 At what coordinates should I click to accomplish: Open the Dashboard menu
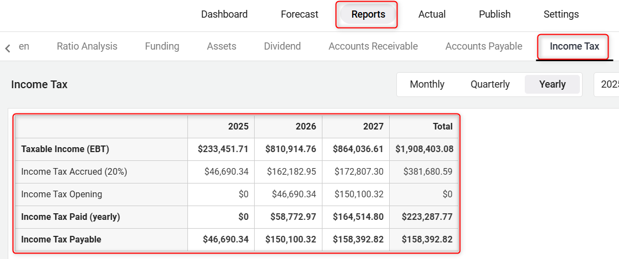click(x=224, y=15)
